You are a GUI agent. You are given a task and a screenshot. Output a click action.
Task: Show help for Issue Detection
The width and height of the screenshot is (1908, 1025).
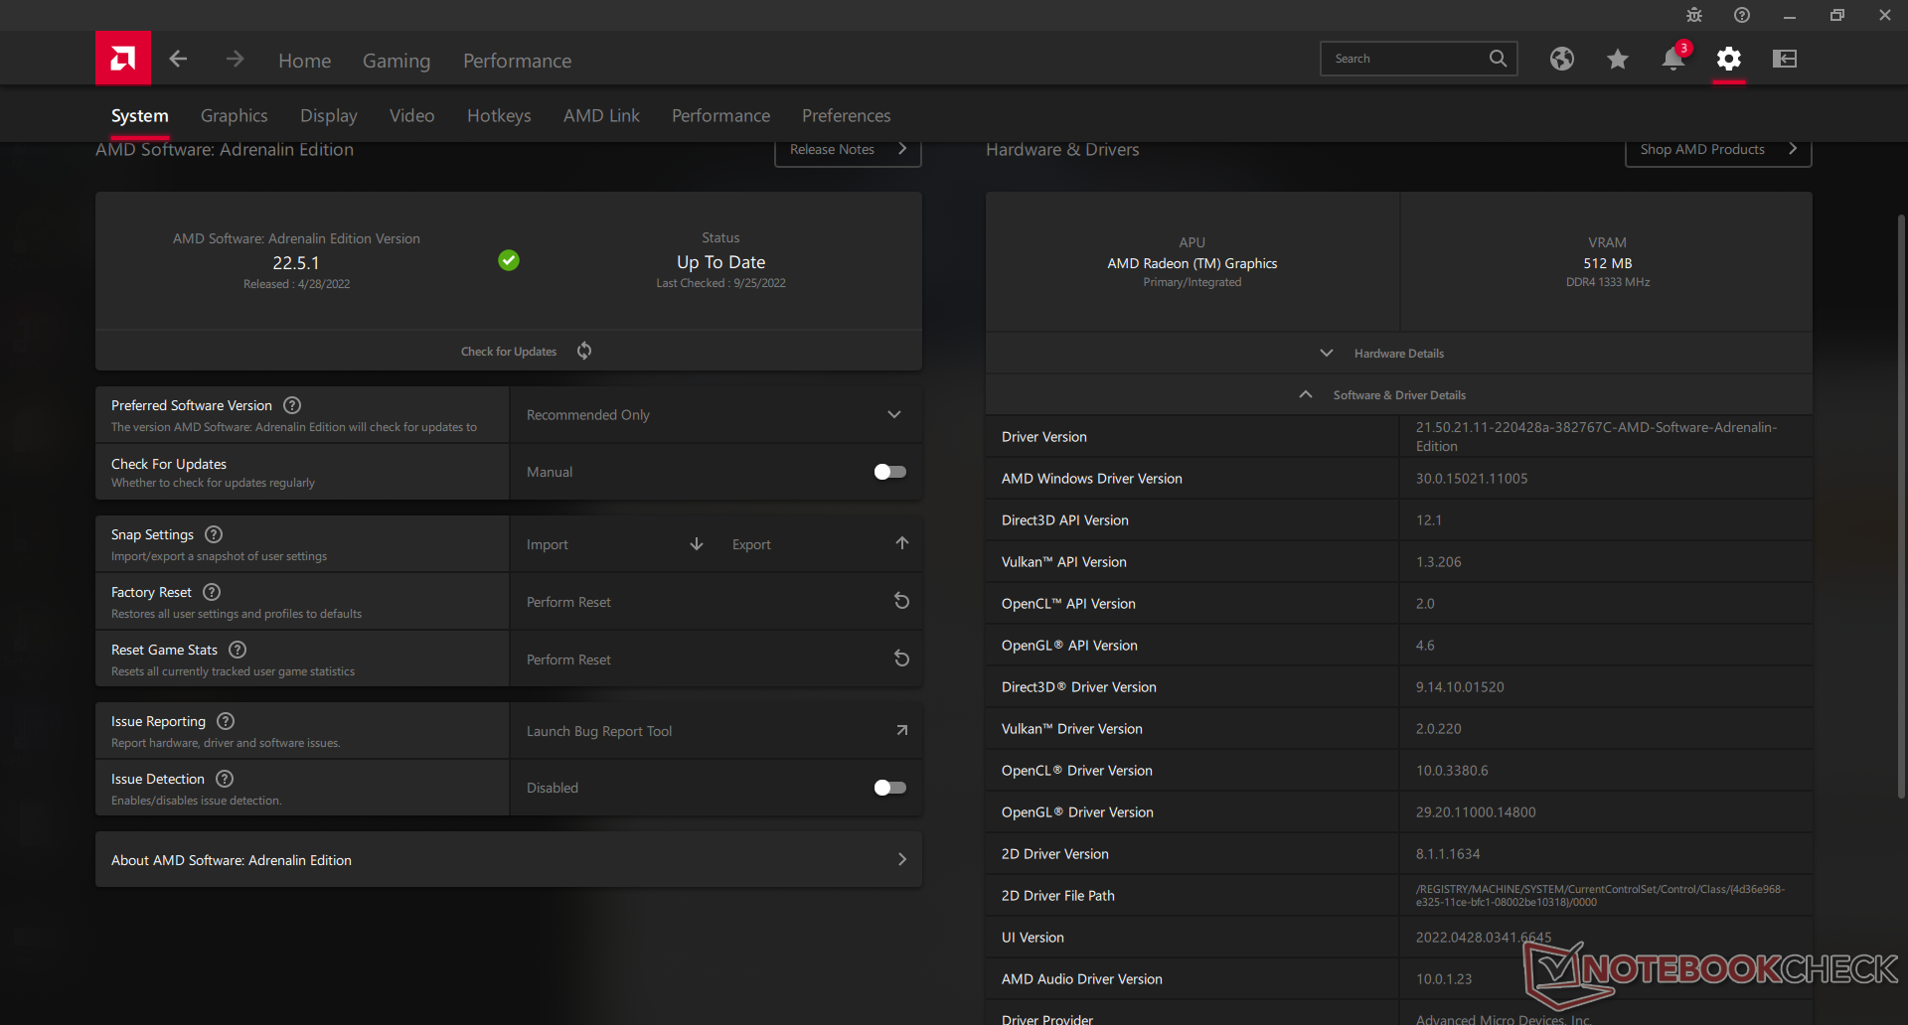225,779
